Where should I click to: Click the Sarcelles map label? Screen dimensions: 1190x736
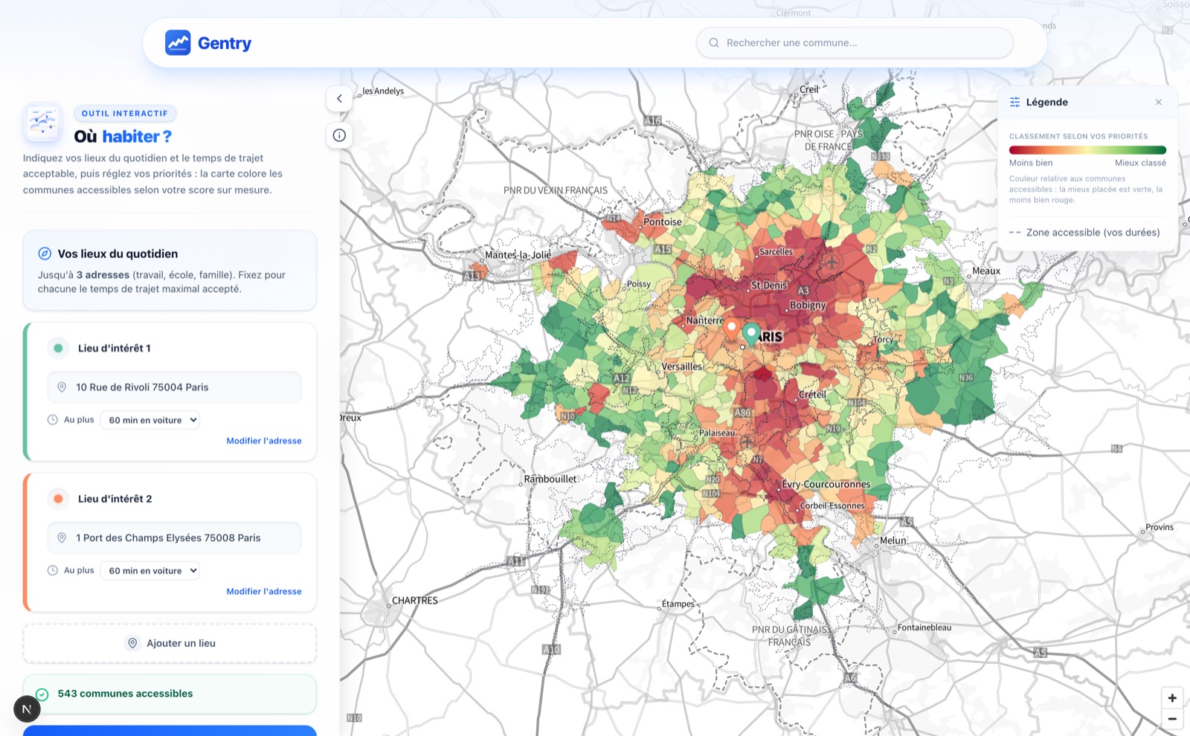(x=776, y=252)
